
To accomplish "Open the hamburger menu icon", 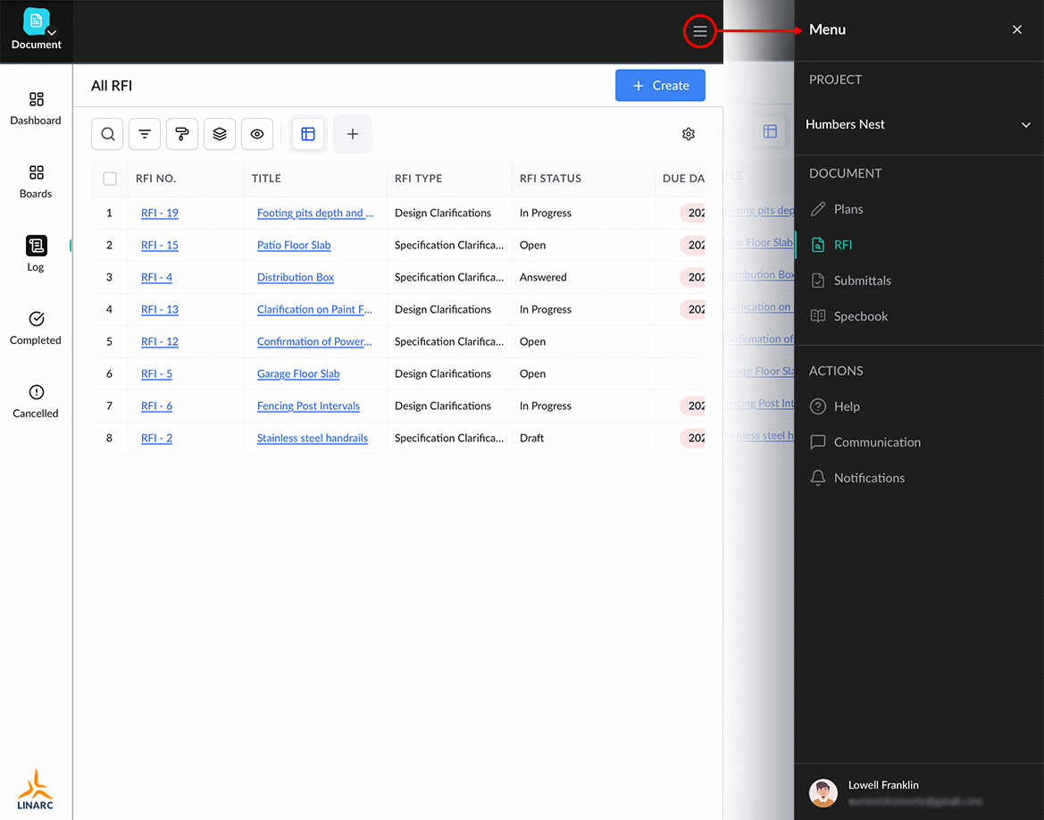I will (700, 31).
